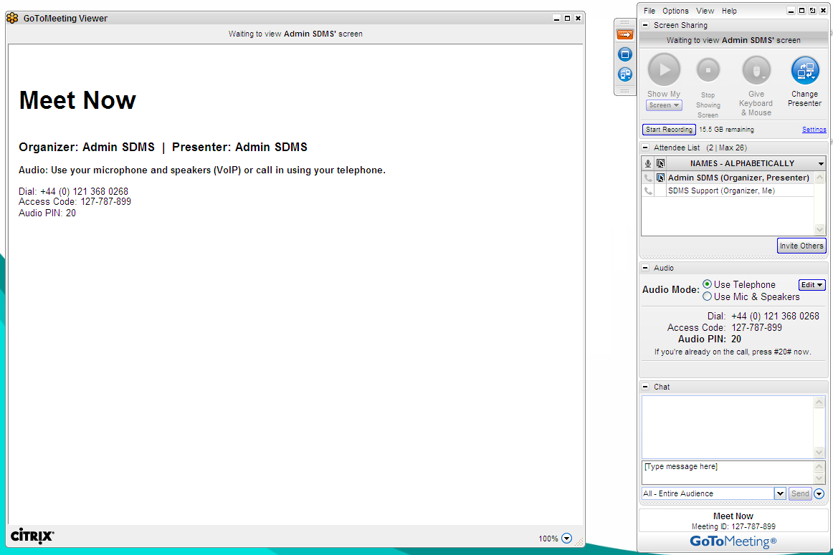Viewport: 833px width, 555px height.
Task: Open the View menu
Action: (705, 11)
